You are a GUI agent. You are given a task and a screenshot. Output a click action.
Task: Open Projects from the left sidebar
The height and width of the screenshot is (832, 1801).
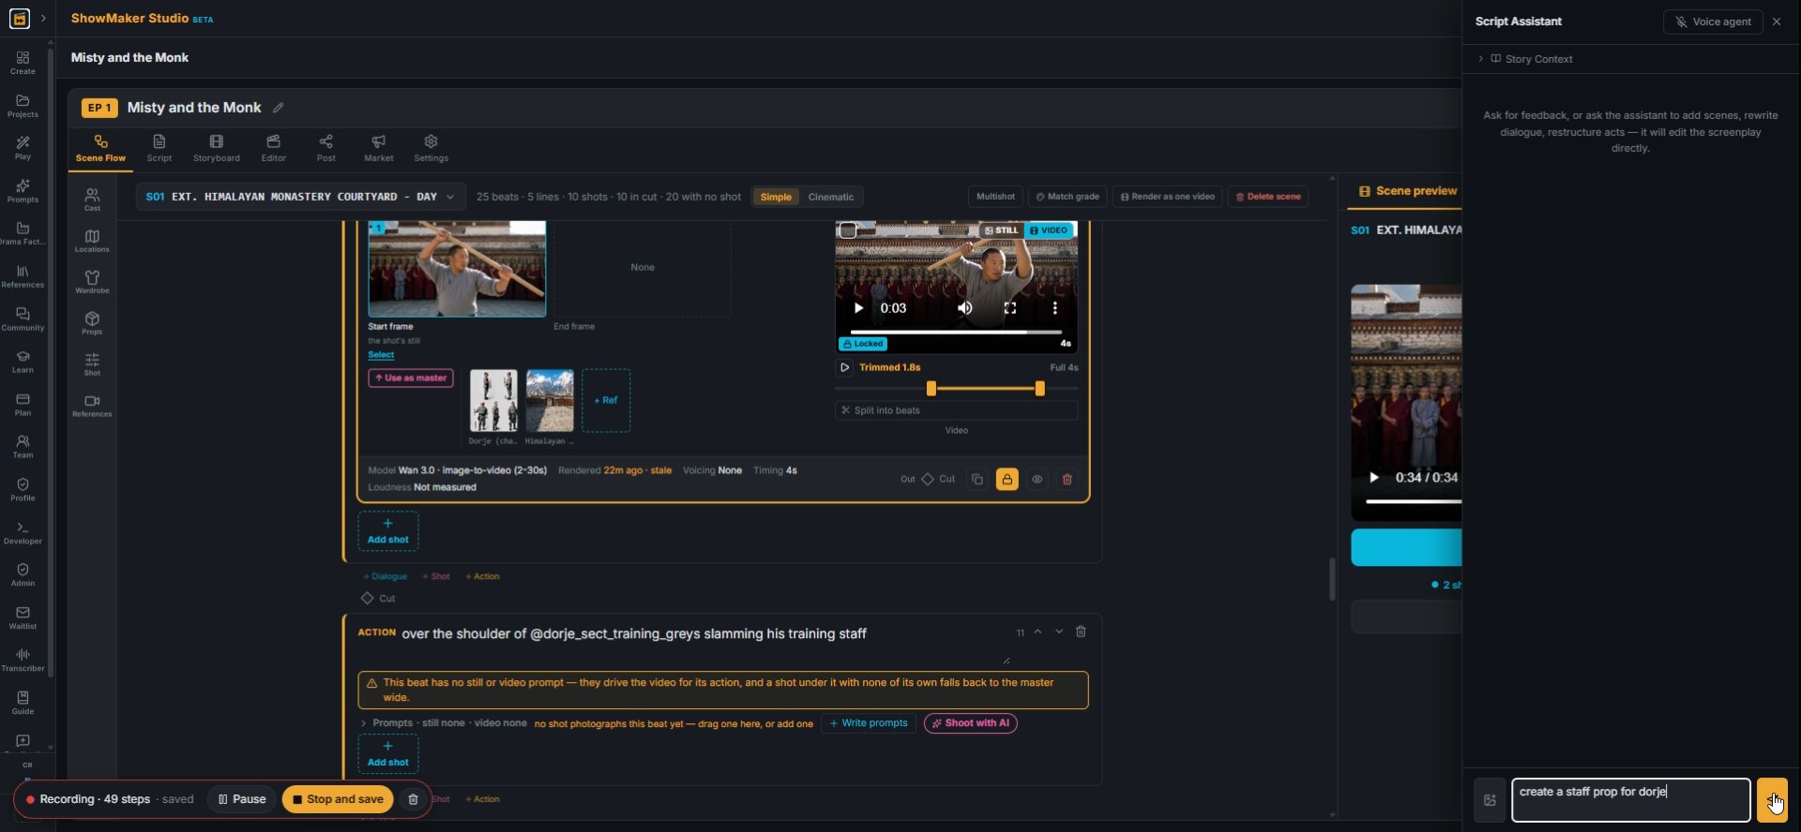click(23, 106)
